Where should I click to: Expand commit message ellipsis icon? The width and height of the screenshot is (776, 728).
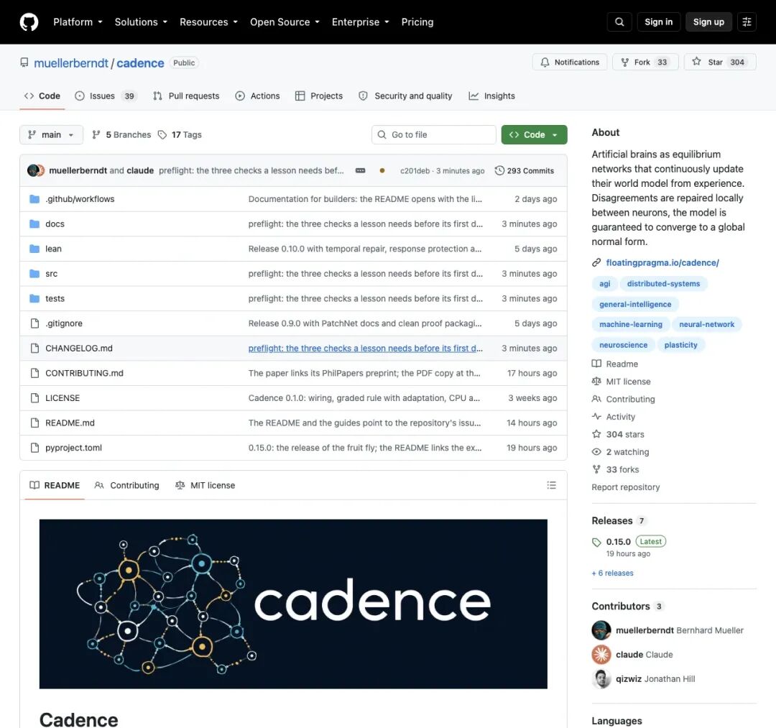[360, 171]
